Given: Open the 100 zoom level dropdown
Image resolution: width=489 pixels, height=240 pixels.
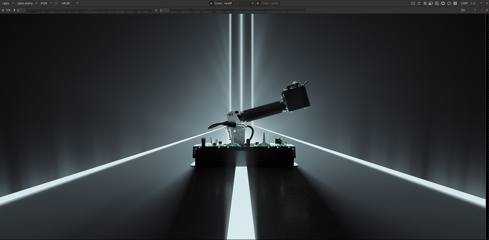Looking at the screenshot, I should [x=464, y=3].
